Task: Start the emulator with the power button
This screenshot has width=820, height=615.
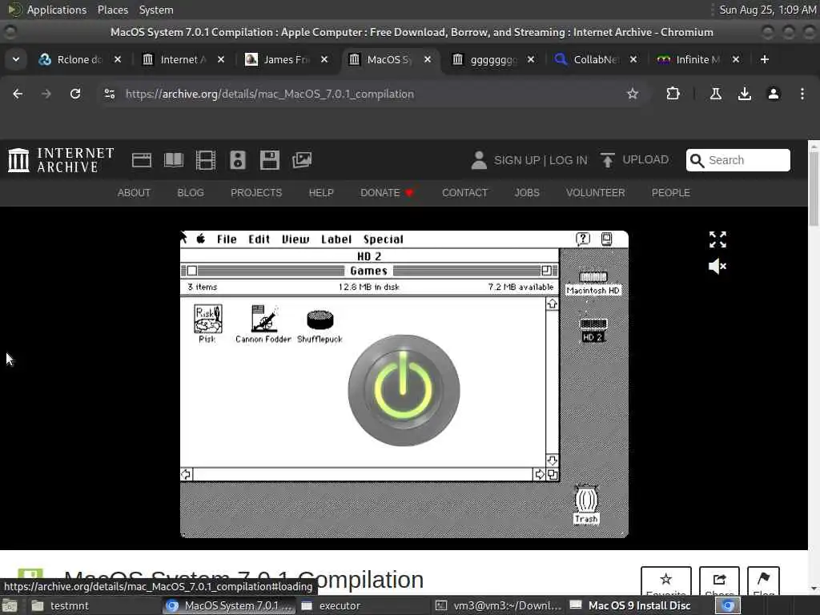Action: coord(404,390)
